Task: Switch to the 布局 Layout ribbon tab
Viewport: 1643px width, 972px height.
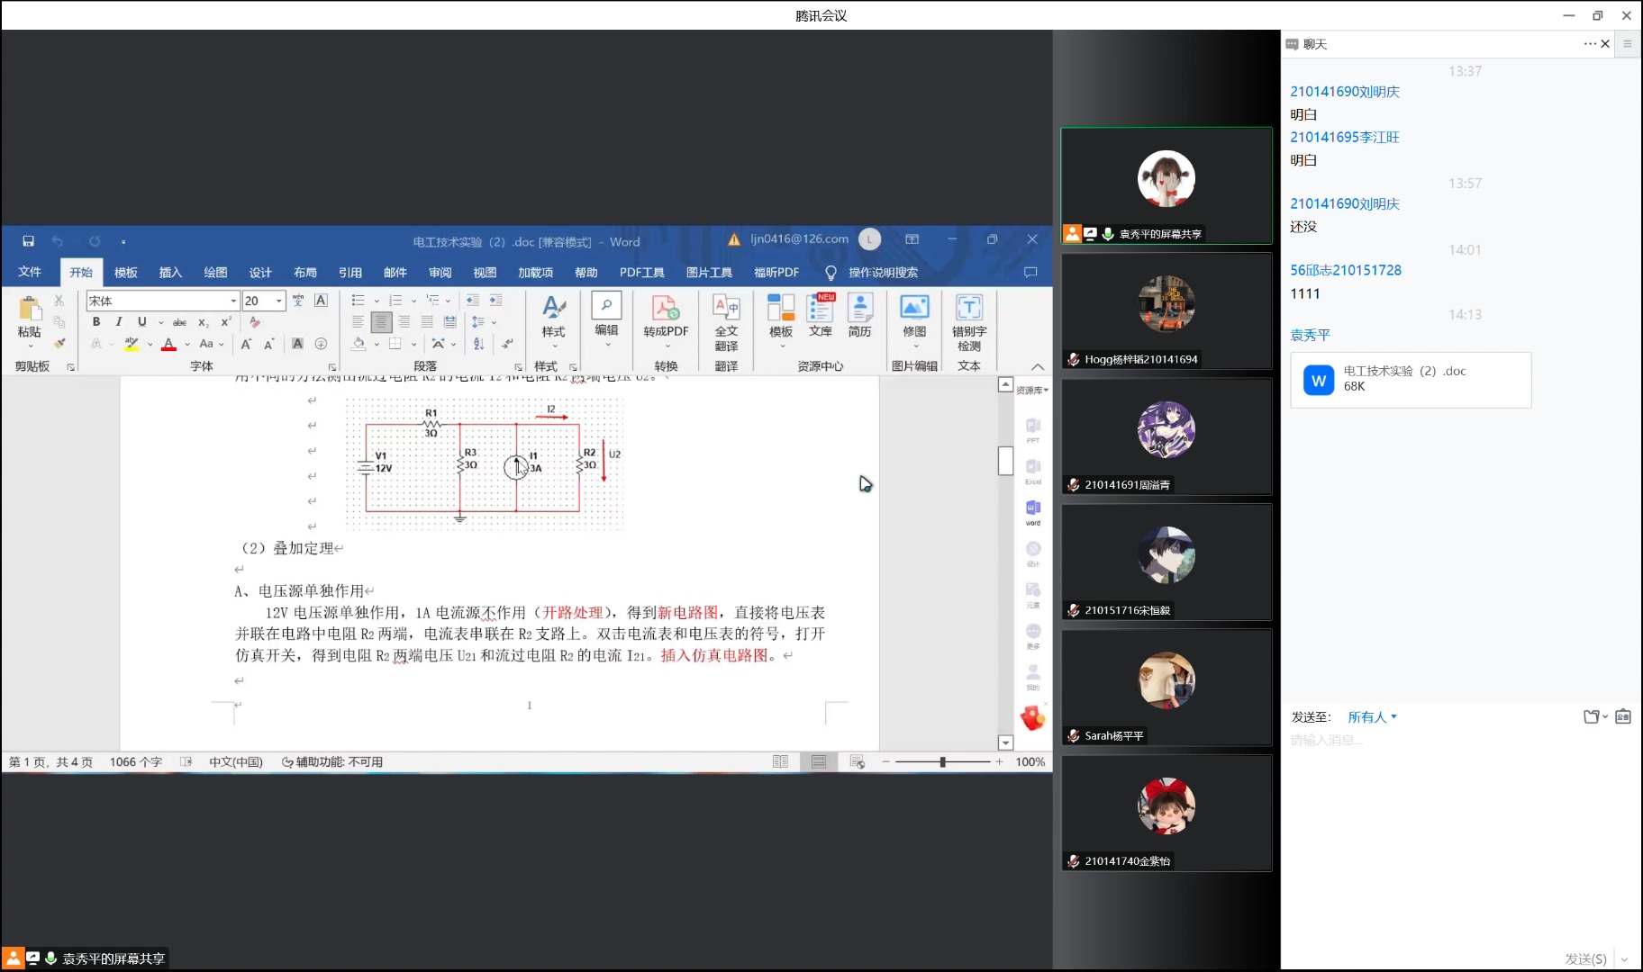Action: pyautogui.click(x=305, y=272)
